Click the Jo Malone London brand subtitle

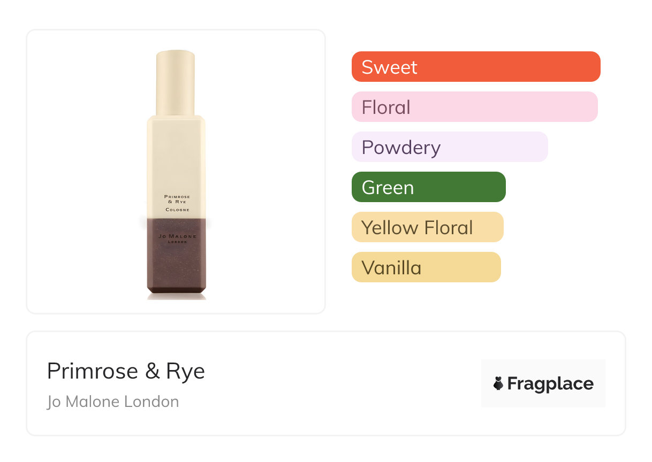tap(113, 401)
